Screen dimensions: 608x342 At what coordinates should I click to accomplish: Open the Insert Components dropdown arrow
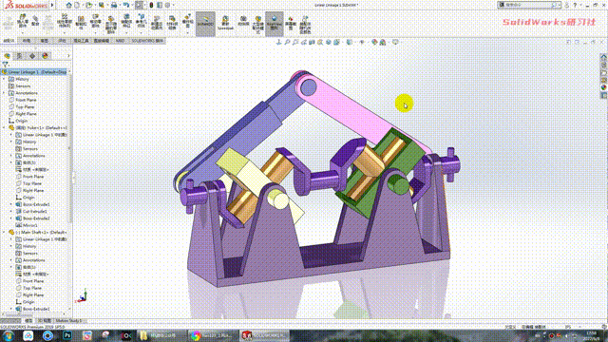click(x=23, y=33)
